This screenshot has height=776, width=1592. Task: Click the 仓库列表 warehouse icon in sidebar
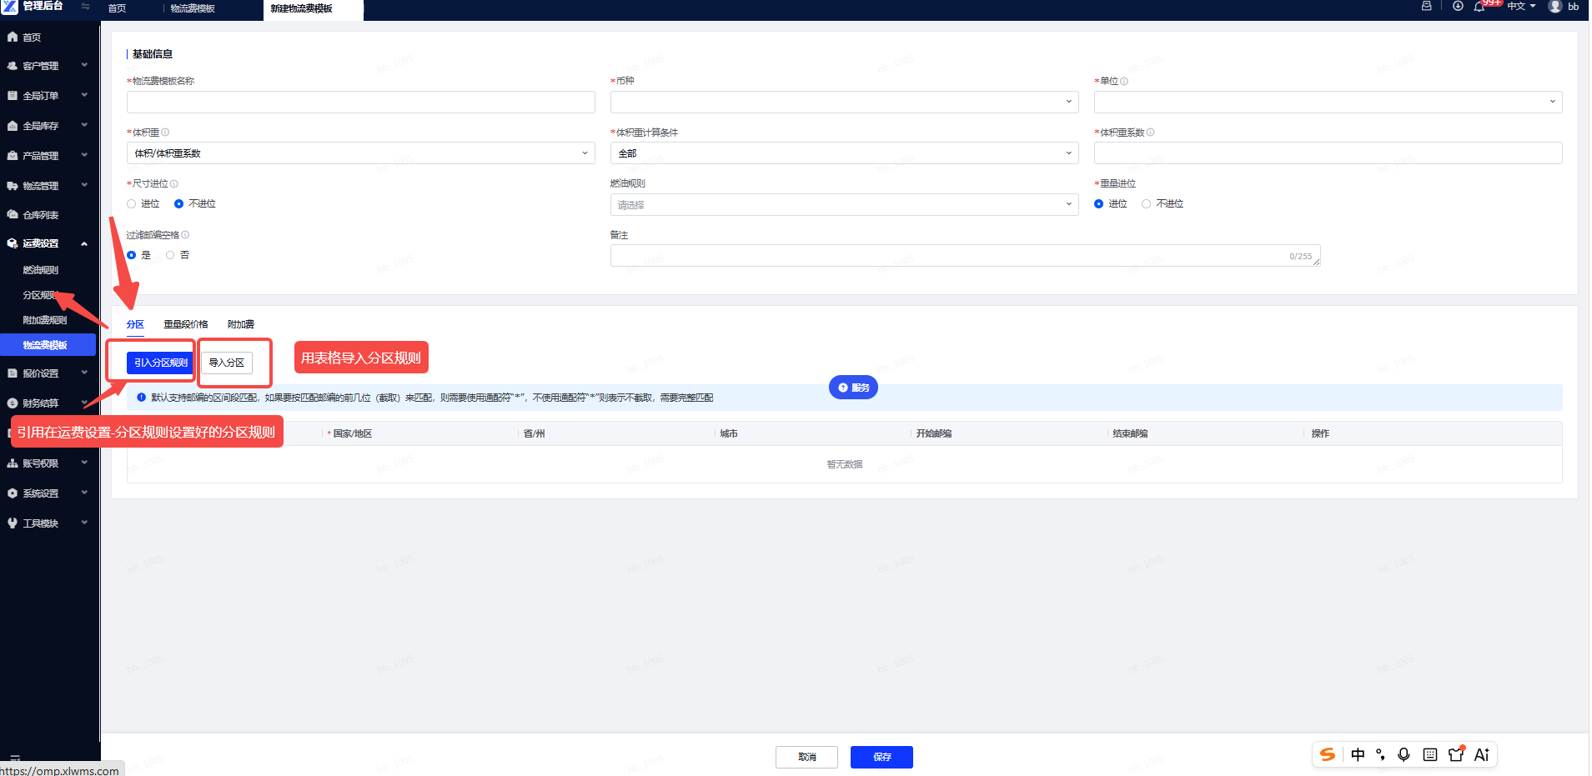pos(13,215)
